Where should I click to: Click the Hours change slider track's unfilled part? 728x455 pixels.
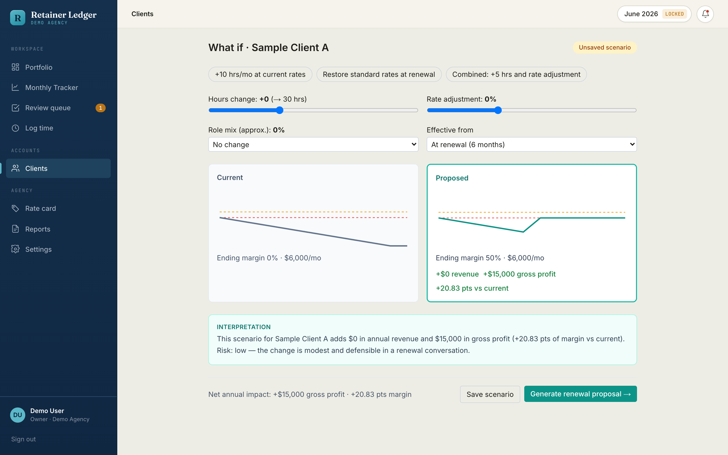tap(350, 110)
